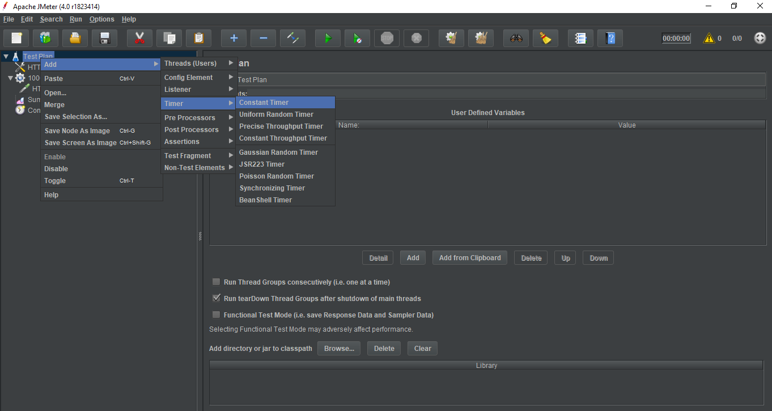Open the Help question mark toolbar icon
This screenshot has width=772, height=411.
(x=610, y=39)
